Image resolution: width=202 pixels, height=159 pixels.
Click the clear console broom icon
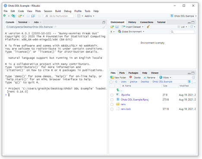[104, 27]
